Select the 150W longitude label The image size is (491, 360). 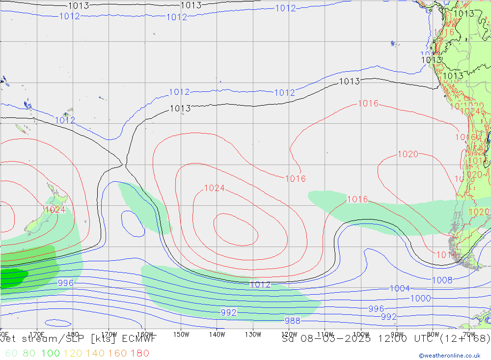click(x=181, y=334)
